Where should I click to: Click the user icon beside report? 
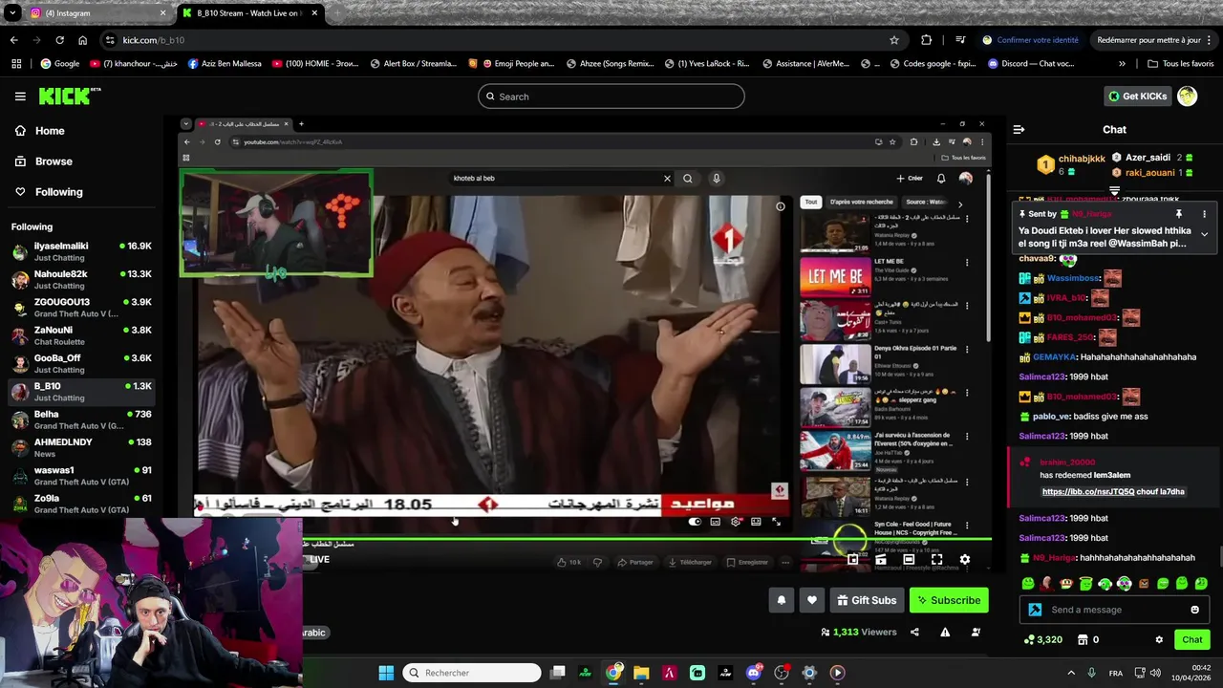(x=976, y=632)
